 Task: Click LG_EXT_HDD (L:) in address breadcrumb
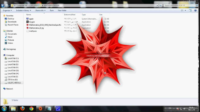[34, 6]
